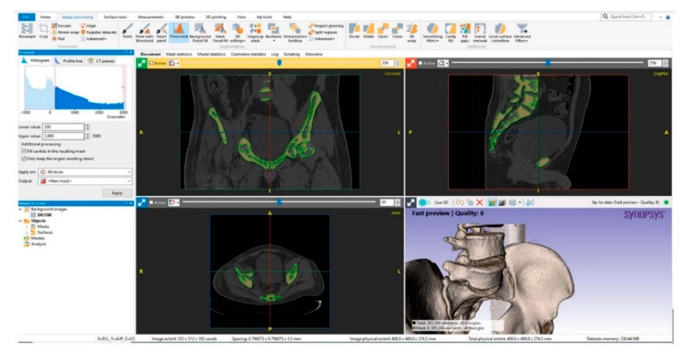Open the Output New mask dropdown
The image size is (681, 358).
pos(85,181)
